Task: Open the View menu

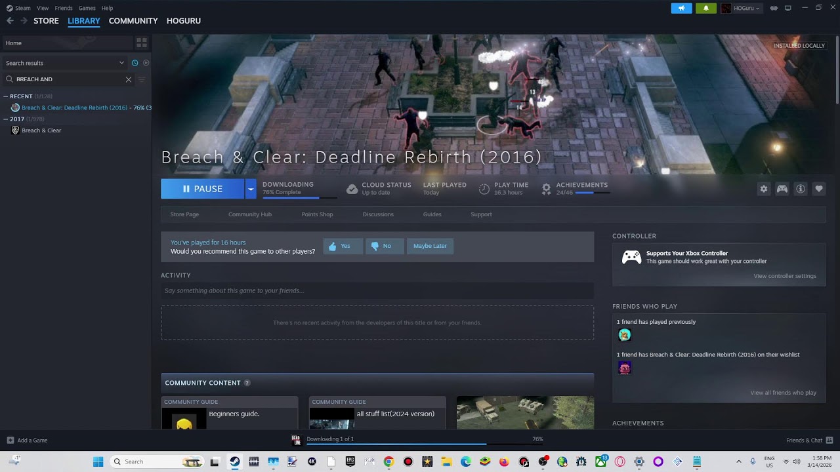Action: (x=43, y=8)
